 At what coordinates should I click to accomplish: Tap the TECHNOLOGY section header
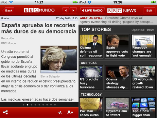click(91, 94)
